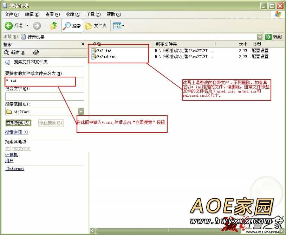Screen dimensions: 286x235
Task: Open the 工具 (Tools) menu
Action: (93, 14)
